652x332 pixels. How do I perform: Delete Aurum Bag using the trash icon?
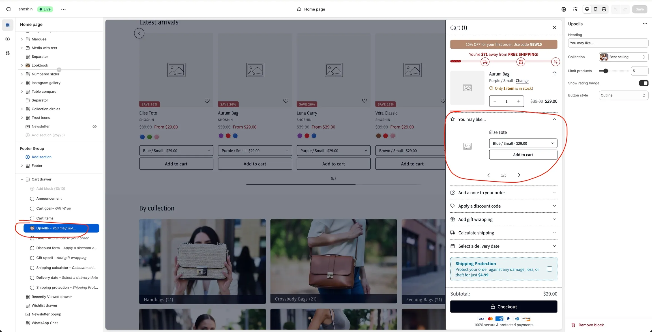554,74
